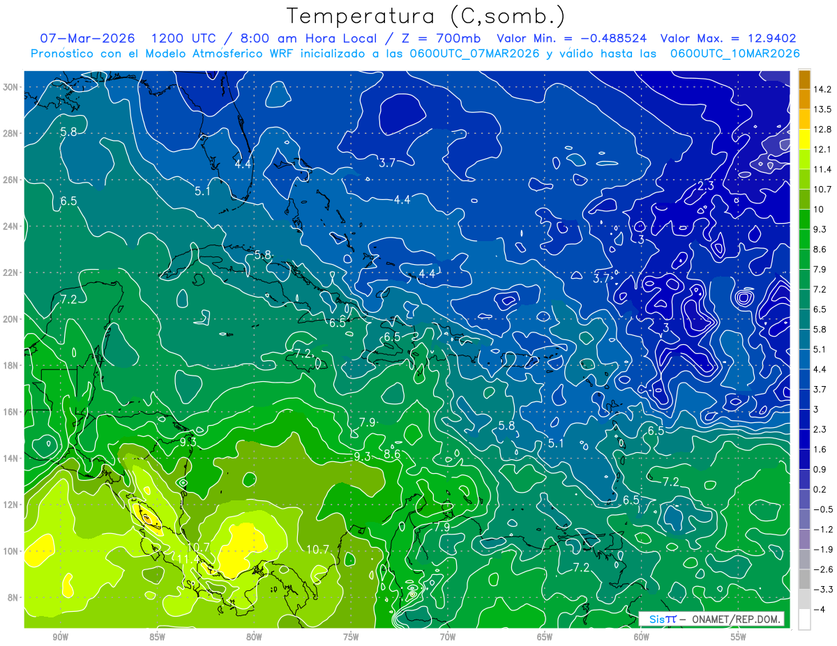Image resolution: width=837 pixels, height=646 pixels.
Task: Click the "60W" longitude axis label
Action: coord(642,636)
